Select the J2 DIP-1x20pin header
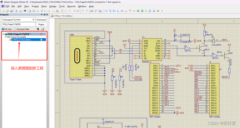This screenshot has width=240, height=128. [214, 89]
